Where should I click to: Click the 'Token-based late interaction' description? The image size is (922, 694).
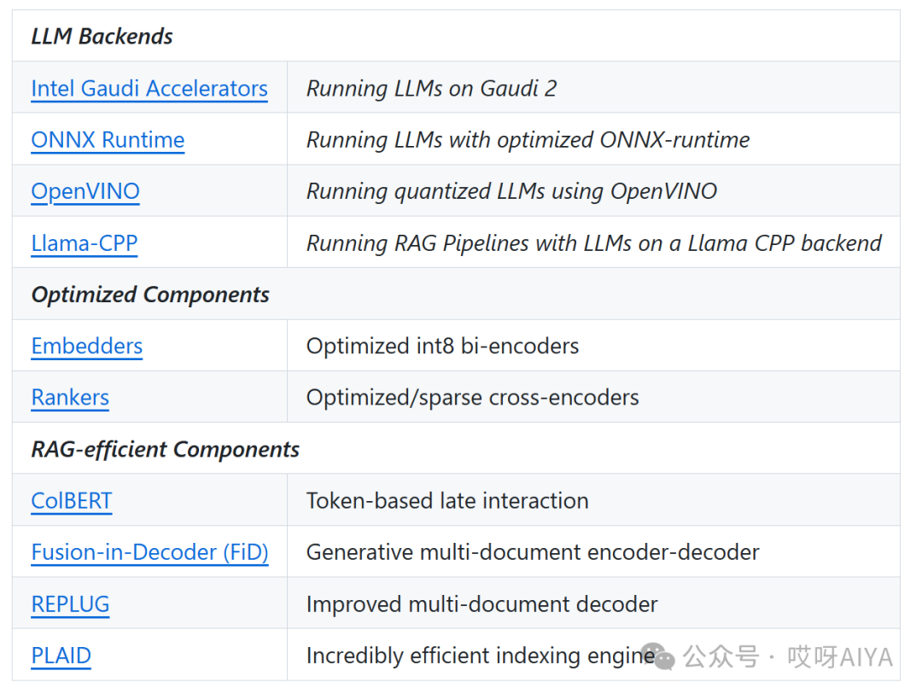click(447, 500)
